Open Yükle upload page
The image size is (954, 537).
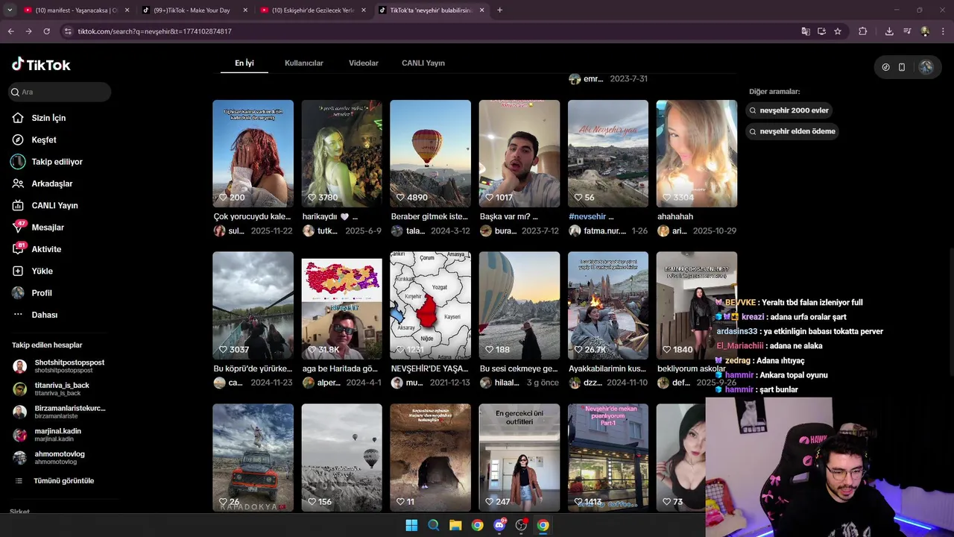(x=32, y=271)
